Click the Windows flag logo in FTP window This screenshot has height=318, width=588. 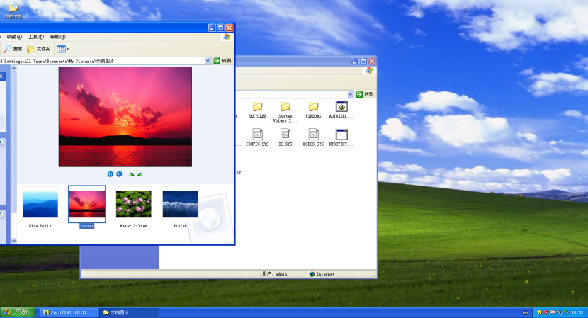369,71
